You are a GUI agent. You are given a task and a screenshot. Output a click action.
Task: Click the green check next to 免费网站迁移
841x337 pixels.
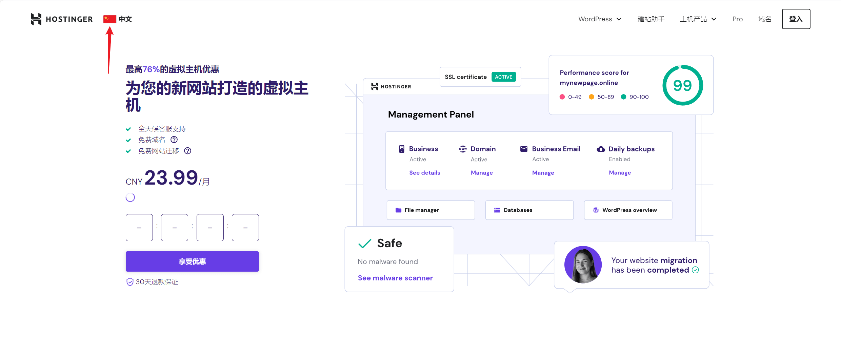[x=128, y=151]
